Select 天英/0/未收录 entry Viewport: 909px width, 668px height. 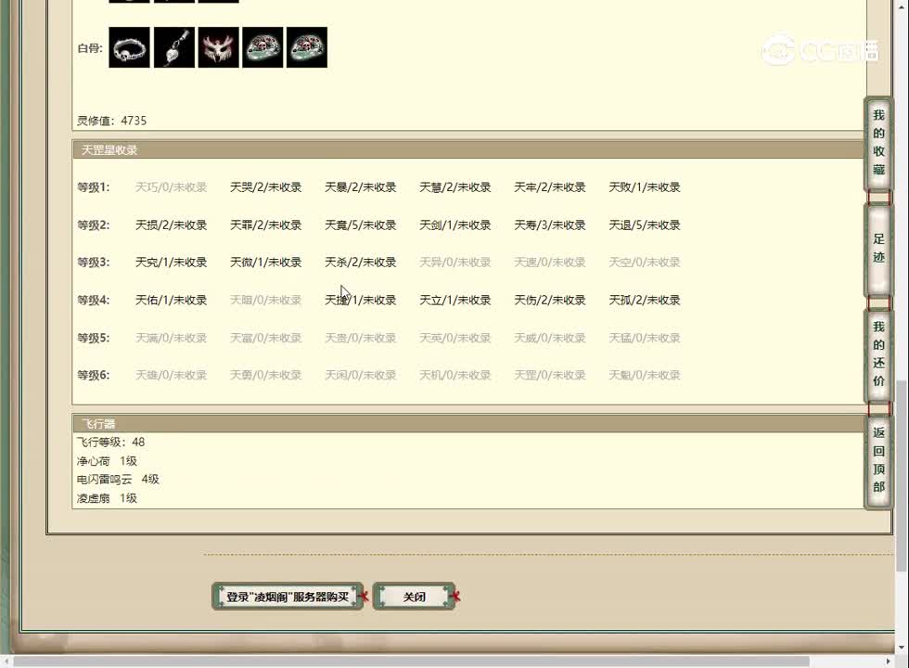pos(455,338)
